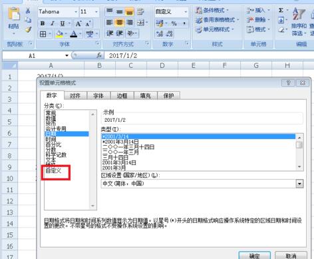Switch to the 保护 tab

[x=169, y=96]
